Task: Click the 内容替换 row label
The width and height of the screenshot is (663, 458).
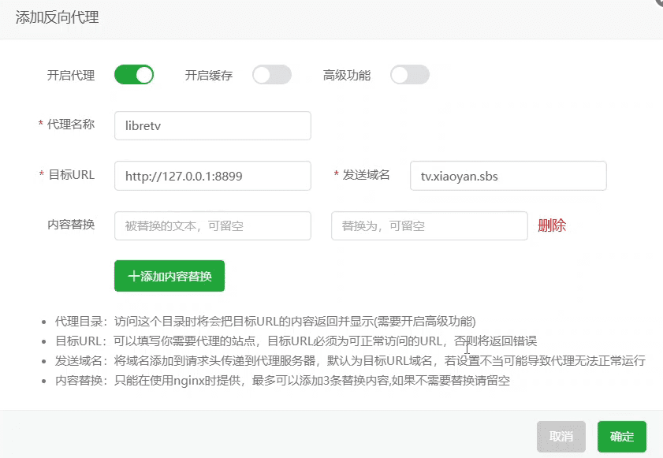Action: pos(71,225)
